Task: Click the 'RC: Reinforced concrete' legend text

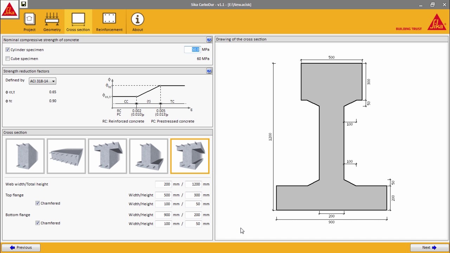Action: click(x=123, y=121)
